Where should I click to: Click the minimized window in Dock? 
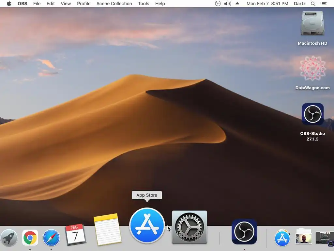tap(325, 238)
